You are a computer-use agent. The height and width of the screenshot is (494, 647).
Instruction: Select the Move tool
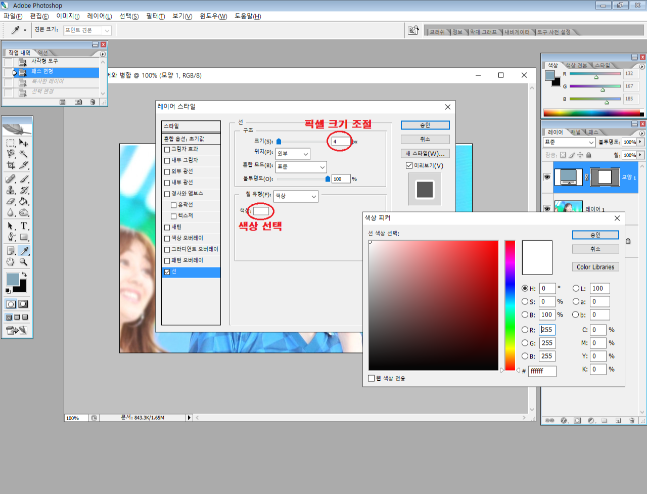click(23, 143)
